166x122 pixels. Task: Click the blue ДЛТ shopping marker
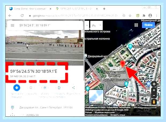[149, 84]
